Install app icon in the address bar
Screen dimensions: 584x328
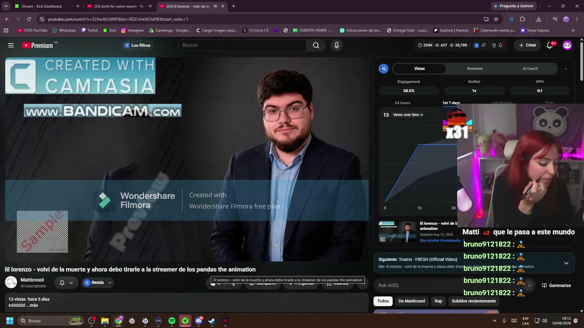point(486,19)
